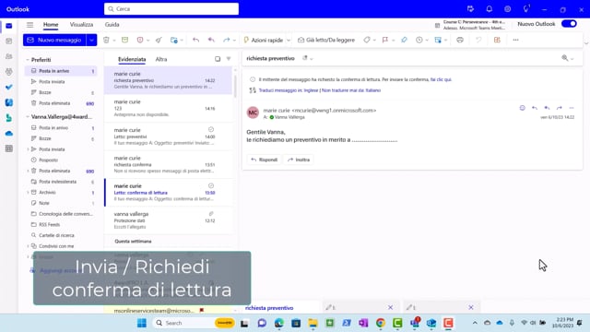Image resolution: width=590 pixels, height=332 pixels.
Task: Click the Sweep broom icon
Action: point(159,40)
